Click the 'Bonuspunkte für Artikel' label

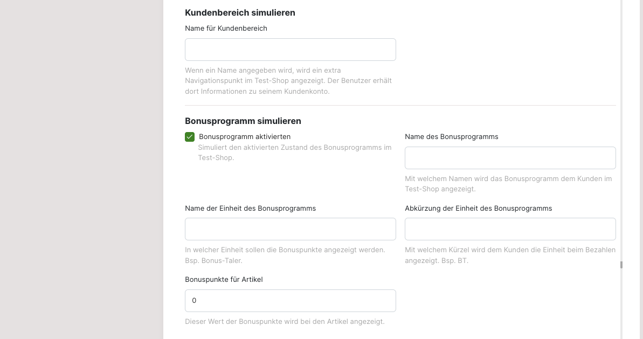click(224, 280)
